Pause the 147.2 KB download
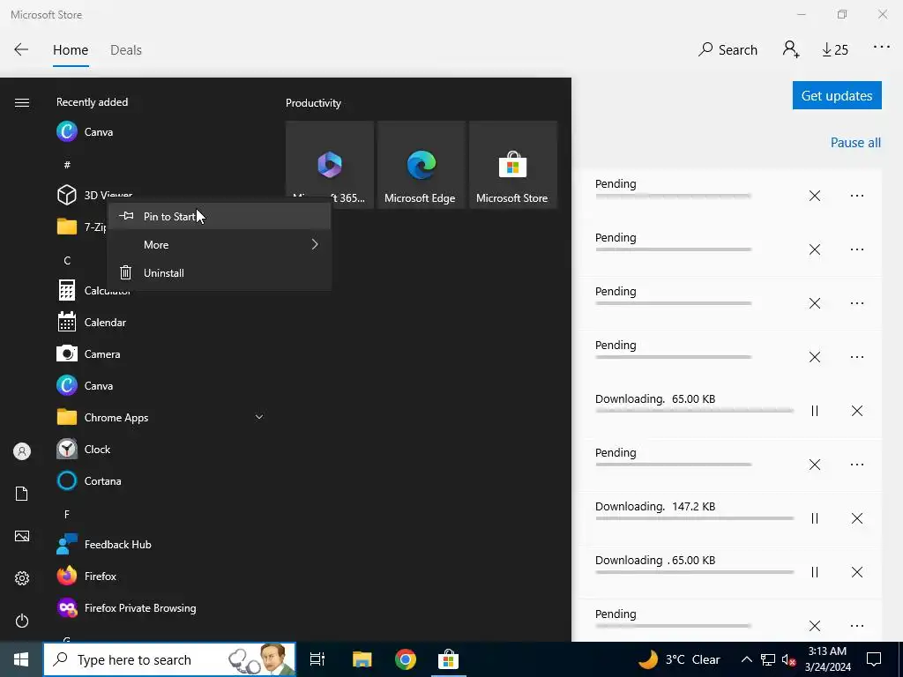 (x=814, y=518)
